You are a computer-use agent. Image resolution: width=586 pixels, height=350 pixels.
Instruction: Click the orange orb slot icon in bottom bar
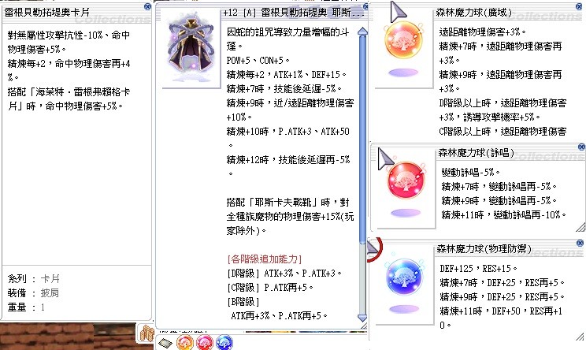pyautogui.click(x=185, y=343)
